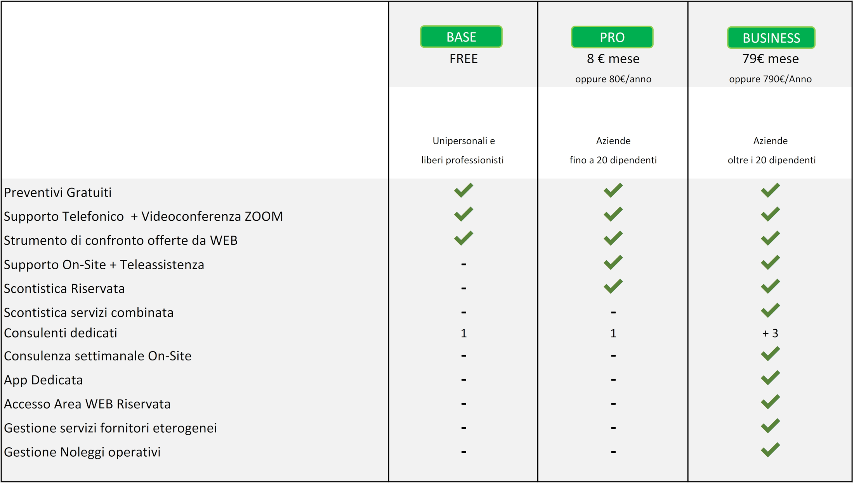
Task: Click the '+ 3' Consulenti dedicati value
Action: tap(770, 333)
